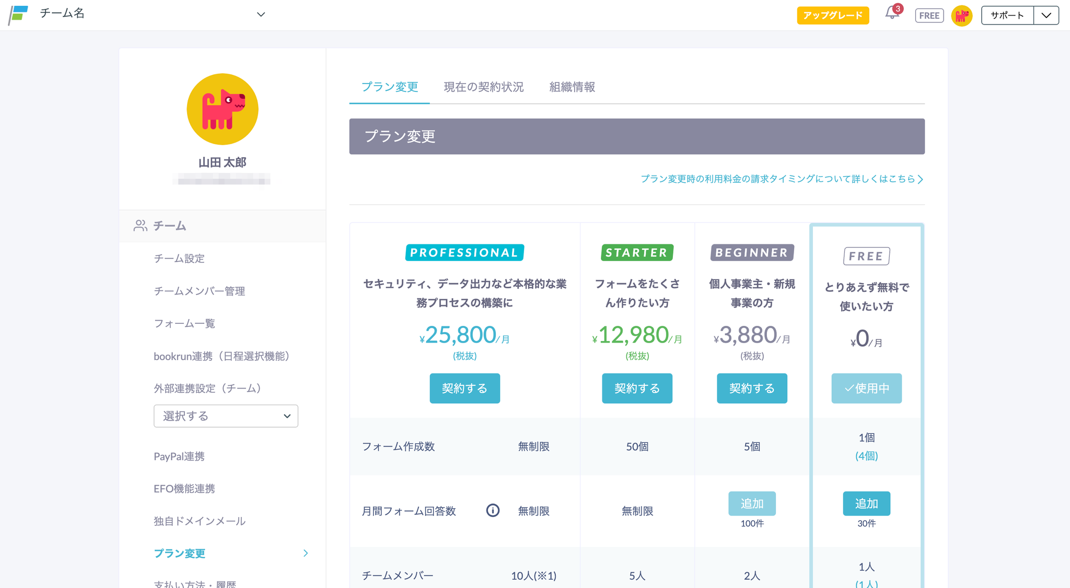Image resolution: width=1070 pixels, height=588 pixels.
Task: Open チームメンバー管理 in the sidebar
Action: [x=199, y=291]
